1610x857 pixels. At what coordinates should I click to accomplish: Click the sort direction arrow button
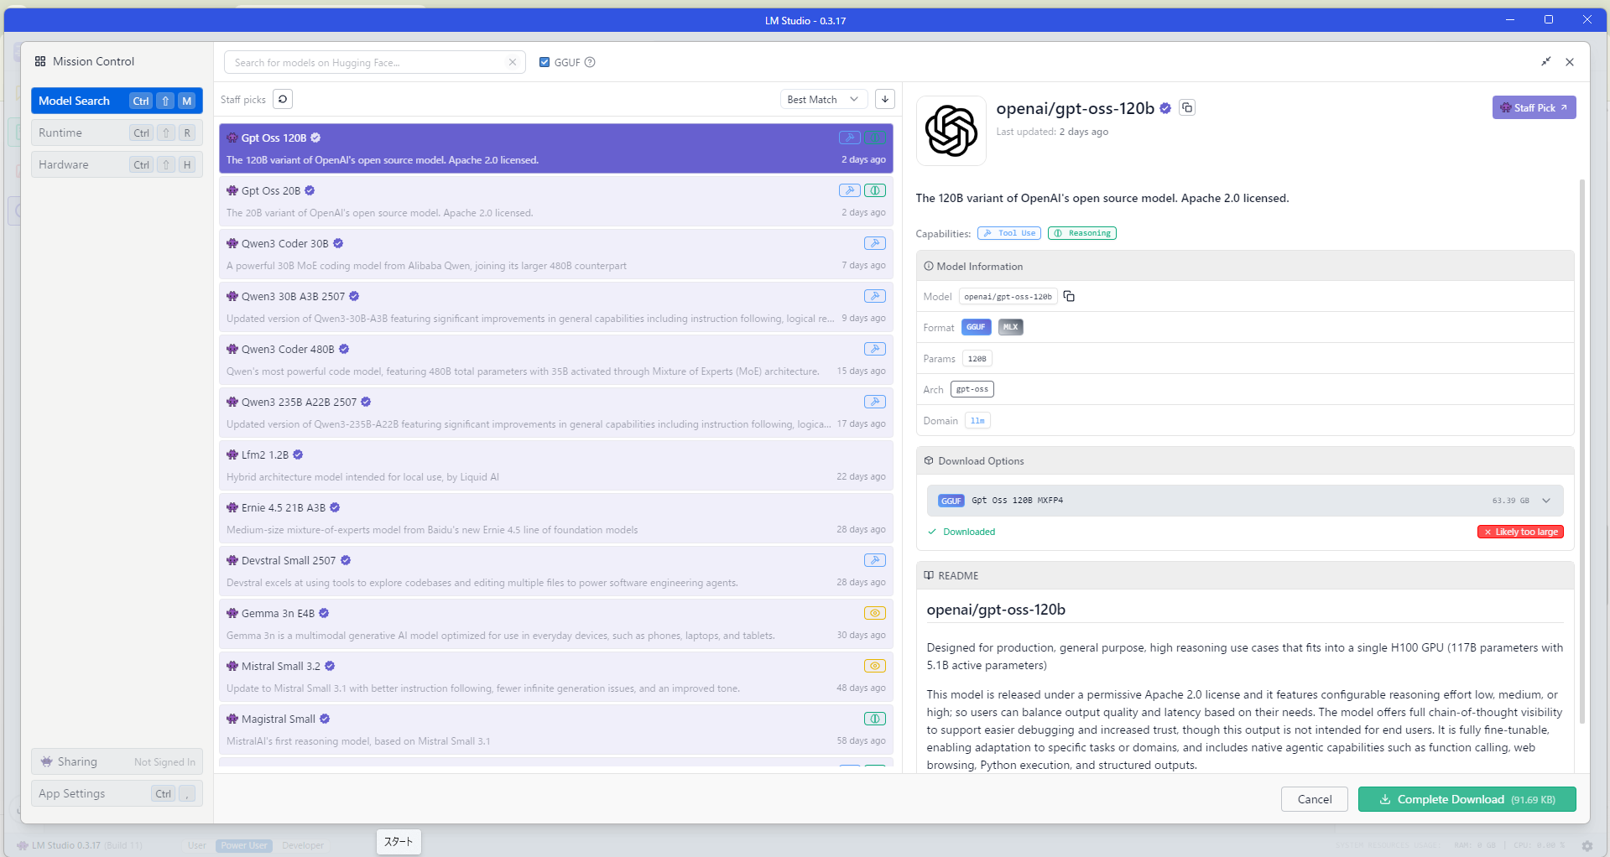[884, 99]
